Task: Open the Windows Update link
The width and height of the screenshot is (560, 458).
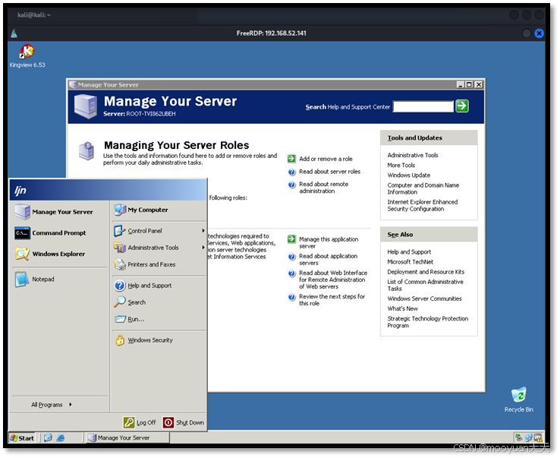Action: [x=408, y=175]
